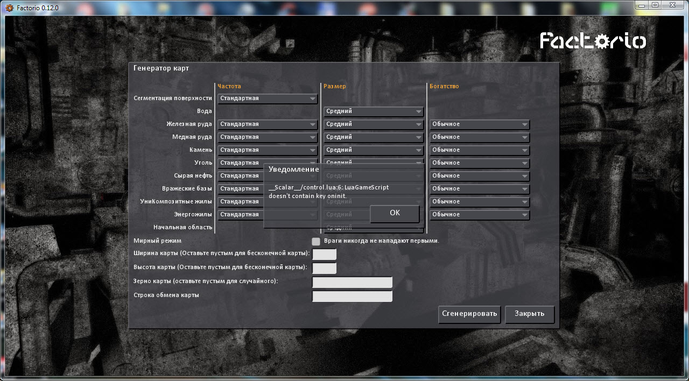
Task: Open Железная руда size dropdown
Action: (374, 124)
